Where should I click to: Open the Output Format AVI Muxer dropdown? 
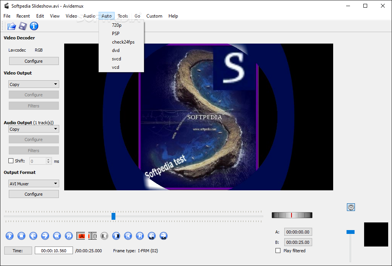tap(34, 183)
